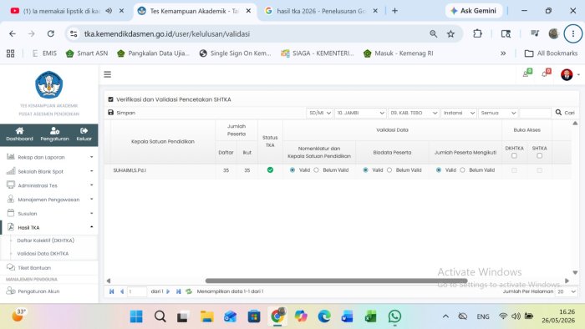Click the Simpan save icon
Viewport: 585px width, 329px height.
click(111, 113)
